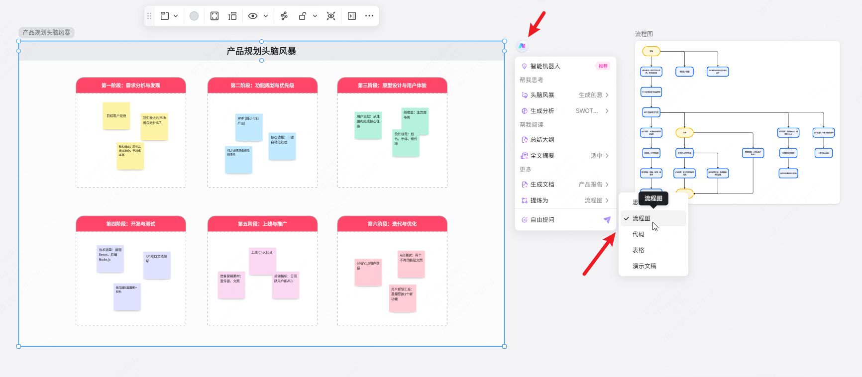Click the 全文摘要 row icon

(524, 156)
